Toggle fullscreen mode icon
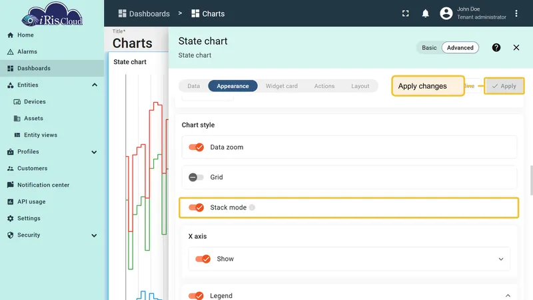533x300 pixels. click(x=405, y=13)
